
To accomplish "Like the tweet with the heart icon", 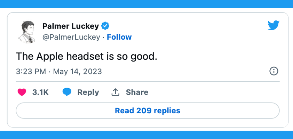I will coord(22,92).
